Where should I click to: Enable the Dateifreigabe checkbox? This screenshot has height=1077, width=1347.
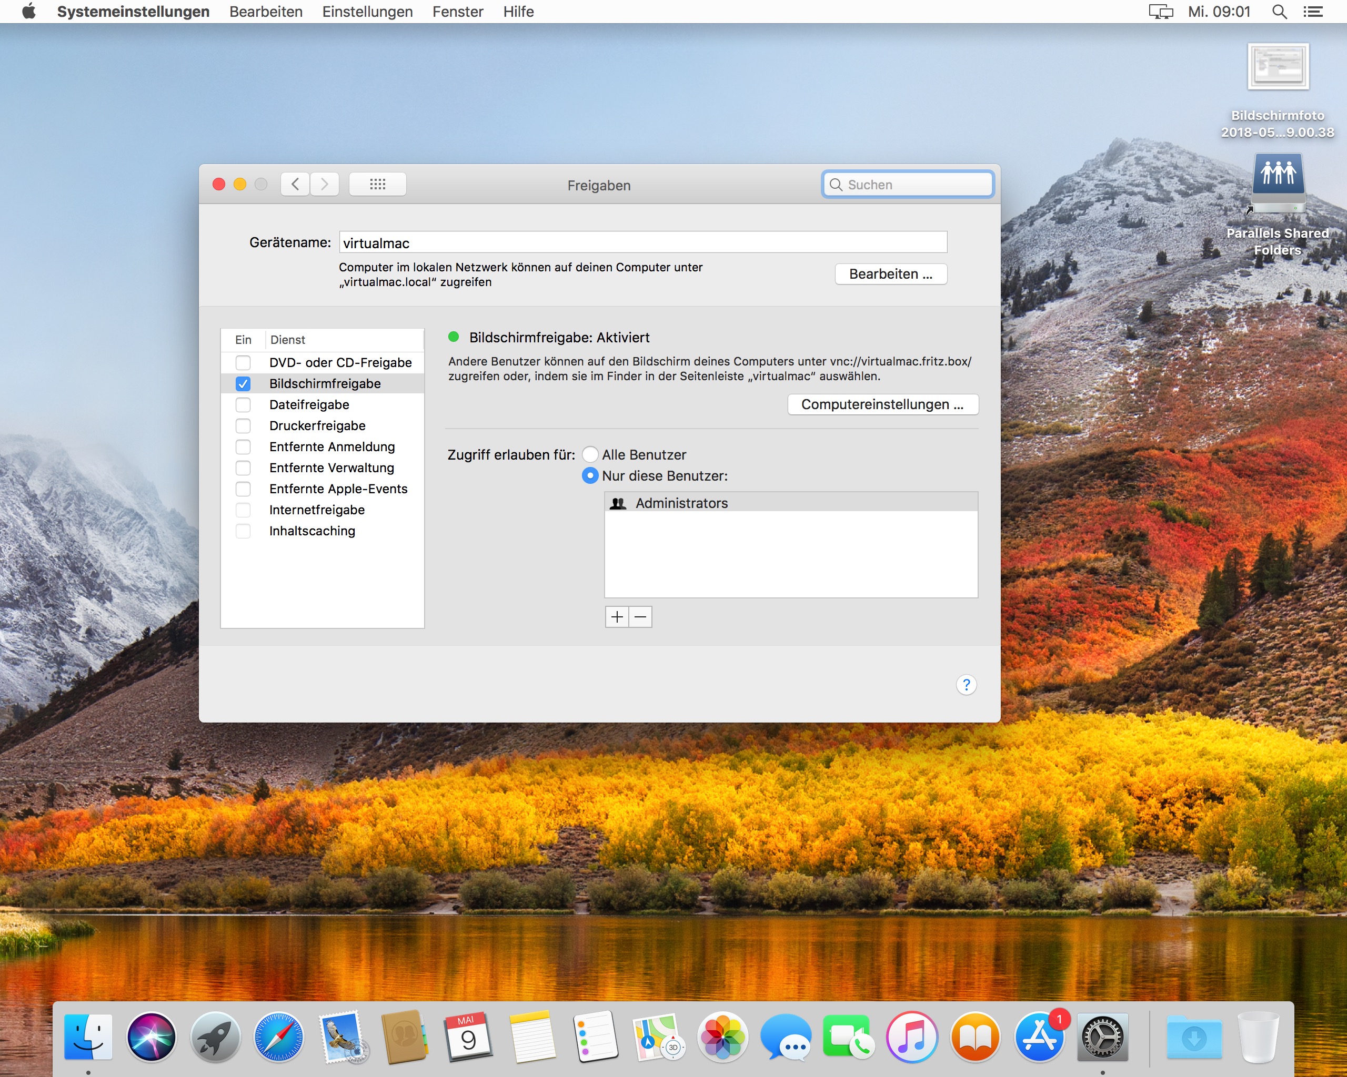(243, 405)
